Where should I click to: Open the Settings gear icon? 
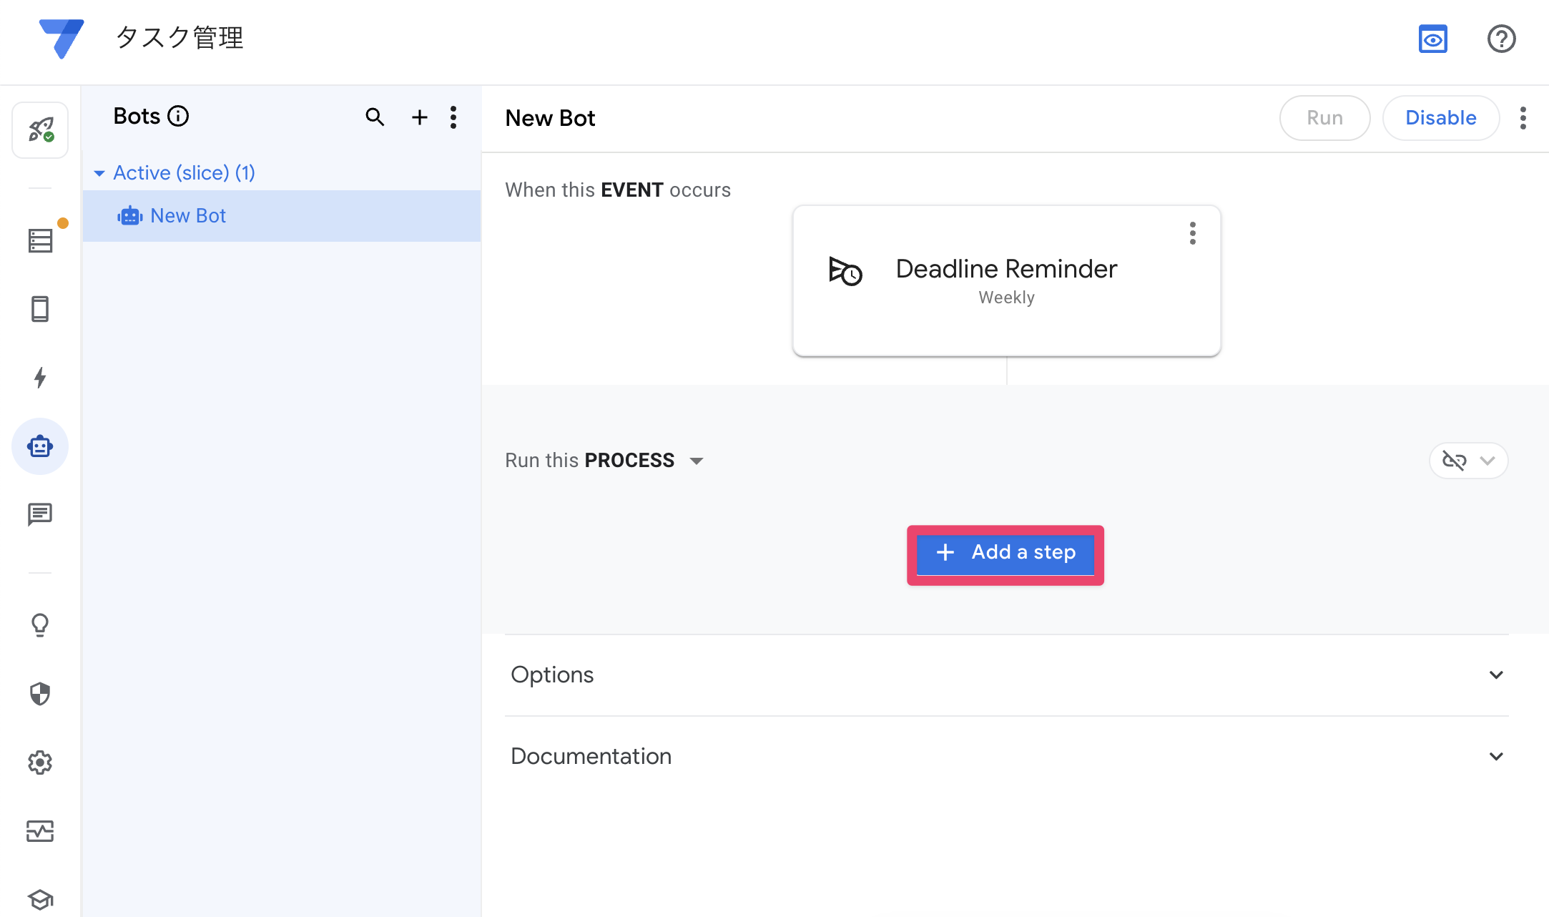click(40, 762)
